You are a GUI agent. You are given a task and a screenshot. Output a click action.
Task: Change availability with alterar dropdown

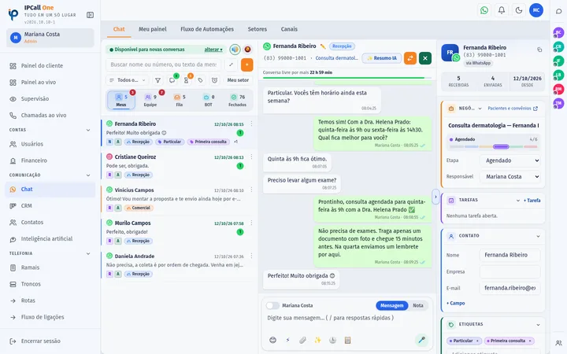pos(213,50)
